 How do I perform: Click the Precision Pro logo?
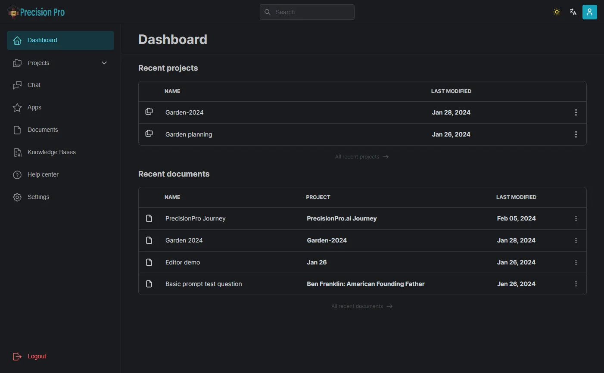36,12
